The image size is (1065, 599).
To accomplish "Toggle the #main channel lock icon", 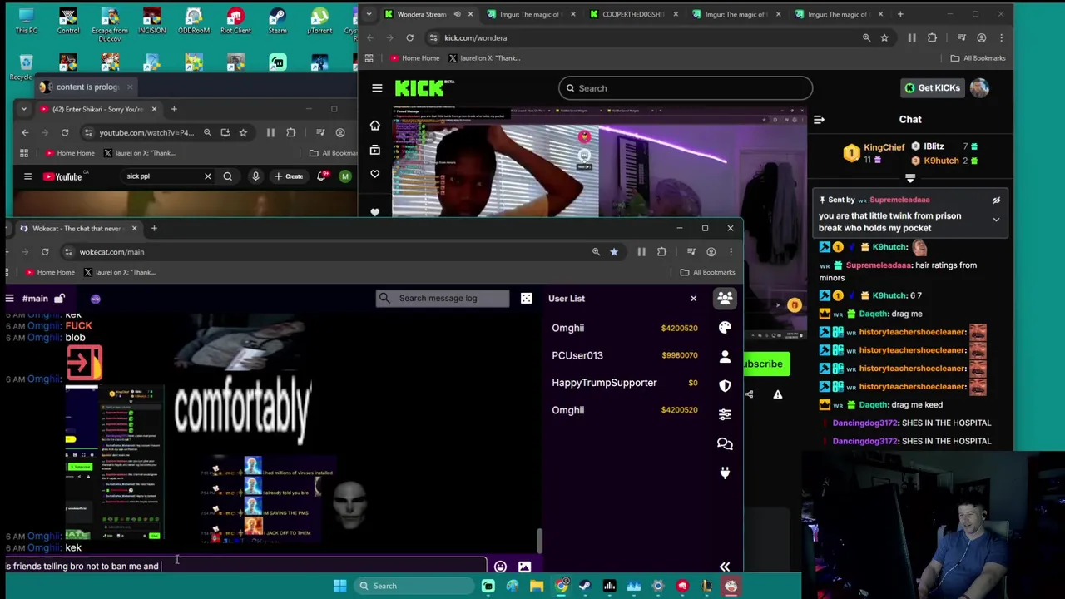I will pyautogui.click(x=59, y=298).
